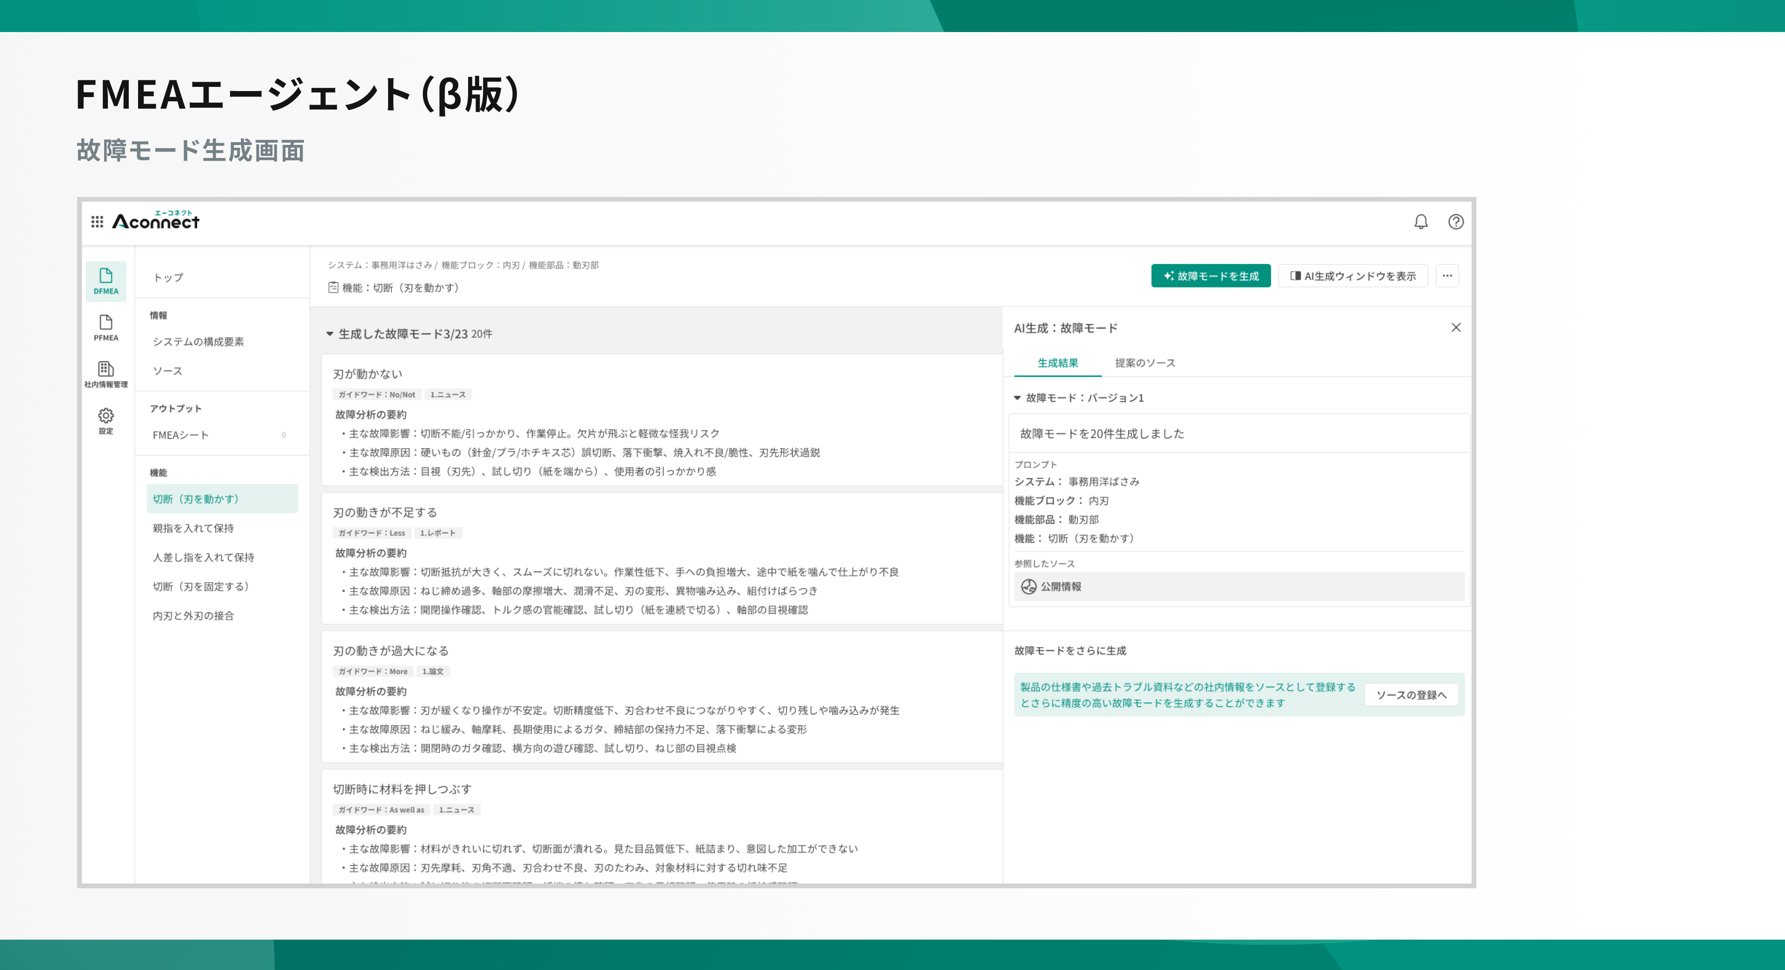Collapse 故障モード：バージョン1 section
Screen dimensions: 1785x970
coord(1017,397)
